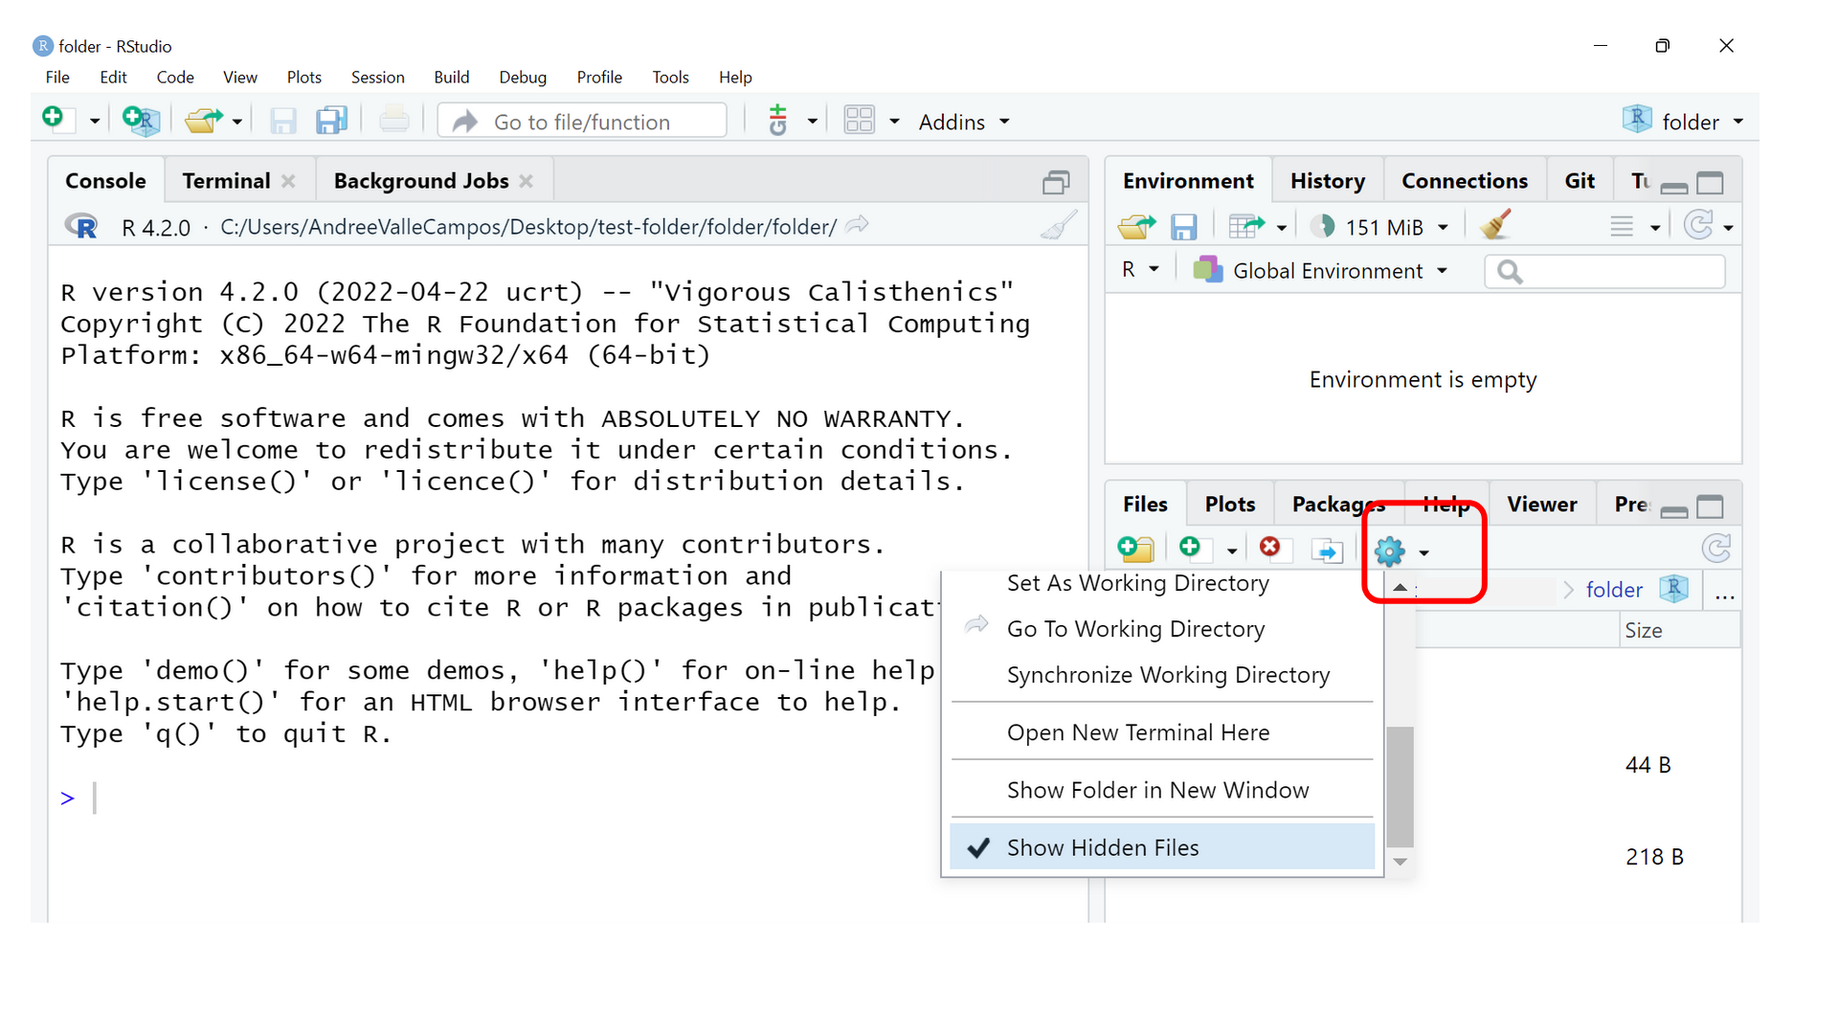Viewport: 1838px width, 1034px height.
Task: Click the Workspace Panes grid icon
Action: click(859, 121)
